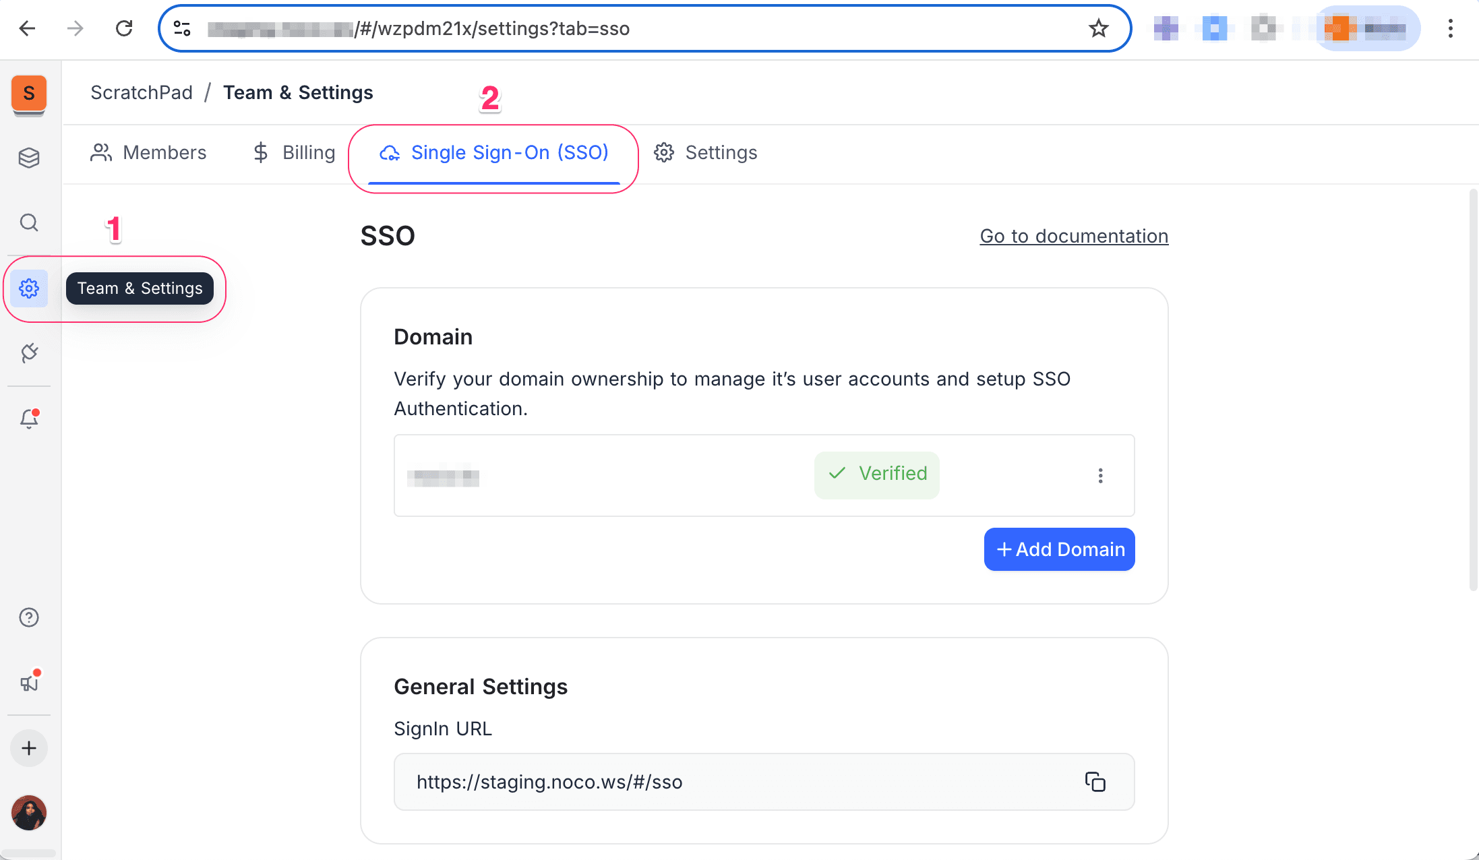The width and height of the screenshot is (1479, 860).
Task: Open the notifications bell
Action: pos(28,419)
